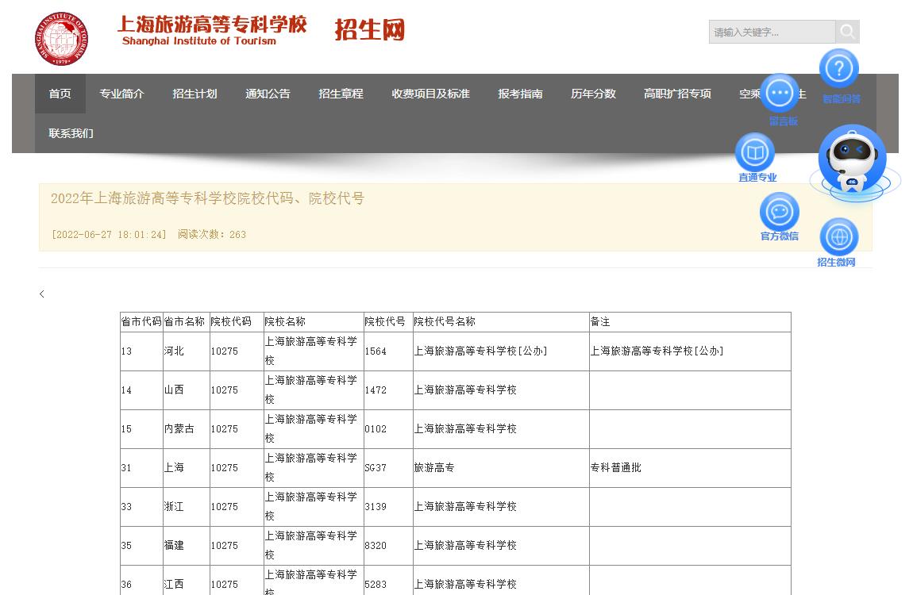Viewport: 913px width, 595px height.
Task: Open 通知公告 menu item
Action: pyautogui.click(x=268, y=94)
